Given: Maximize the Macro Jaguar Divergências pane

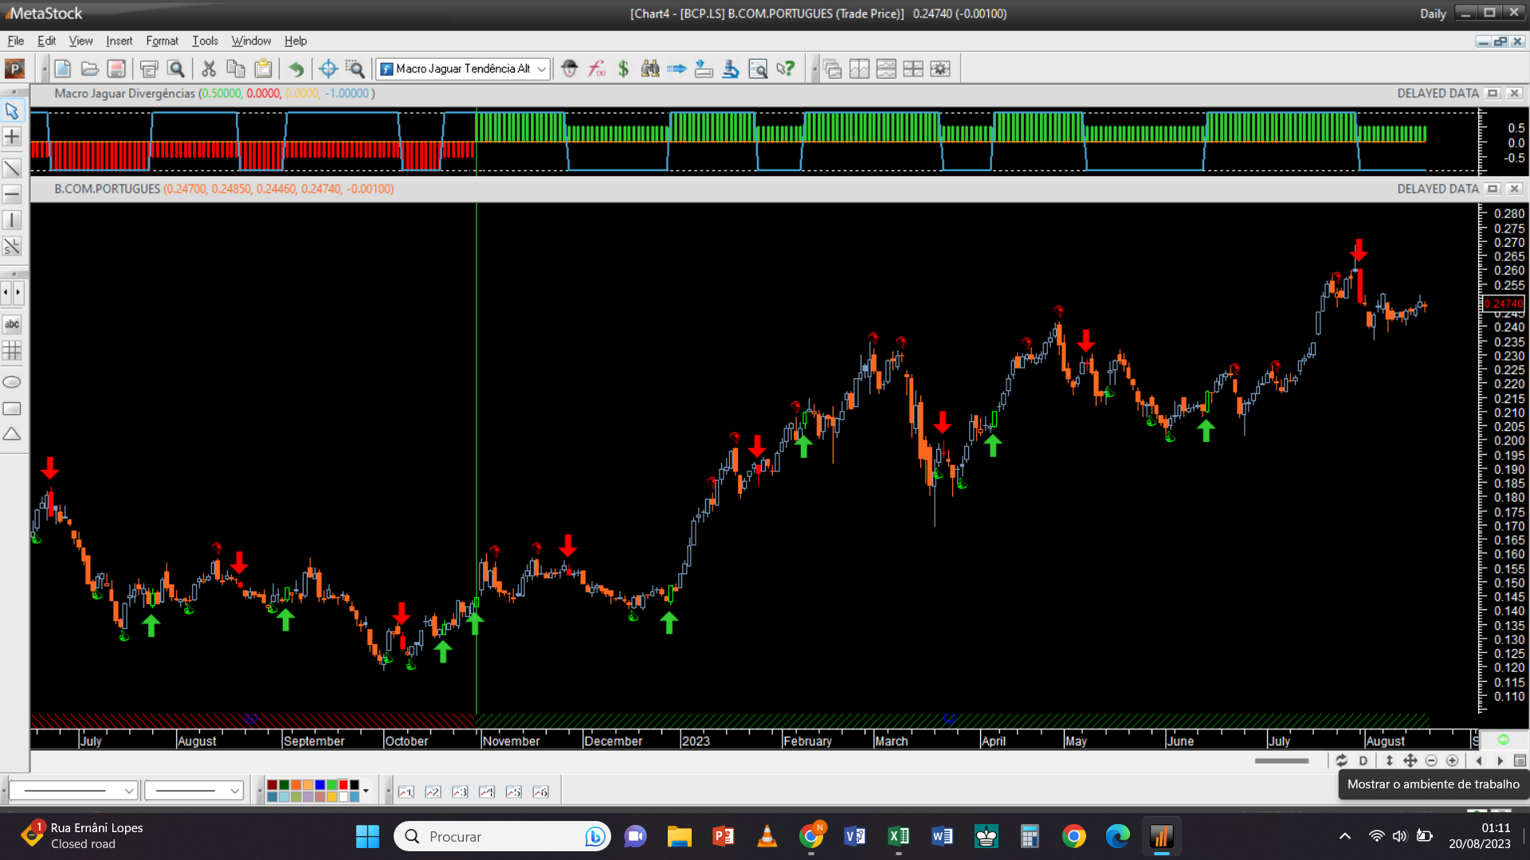Looking at the screenshot, I should (x=1493, y=93).
